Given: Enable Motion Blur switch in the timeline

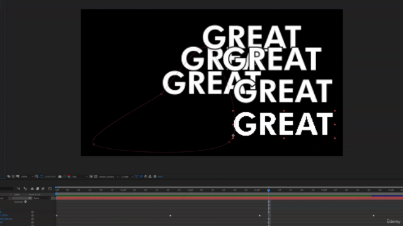Looking at the screenshot, I should click(x=43, y=189).
